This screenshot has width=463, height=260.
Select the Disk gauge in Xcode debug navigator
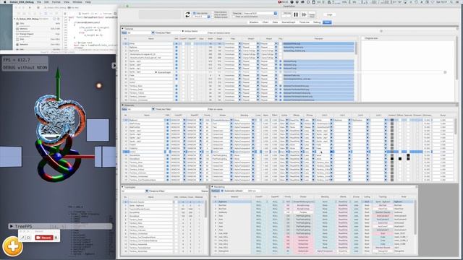(x=38, y=39)
